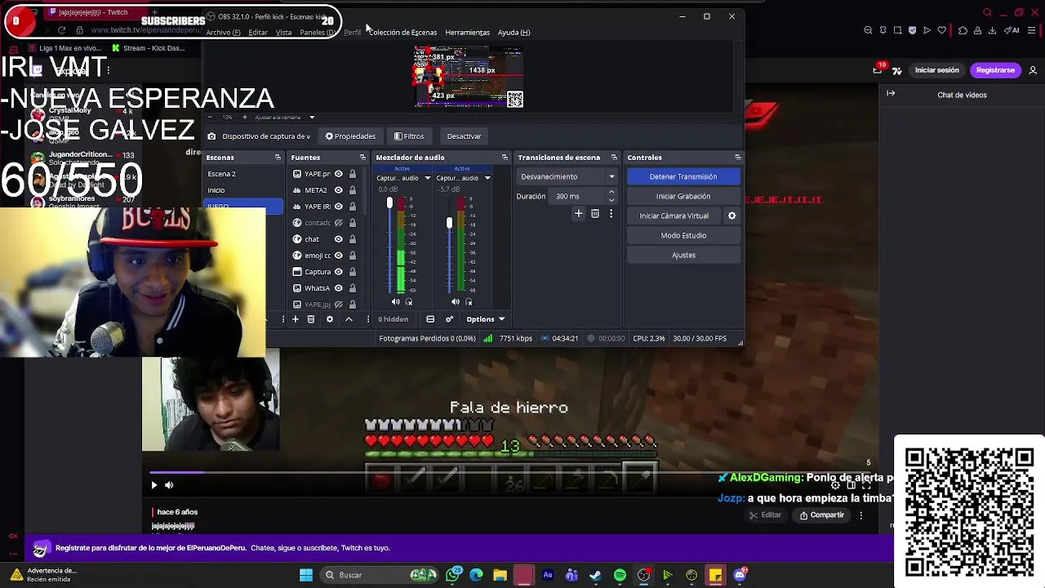Open Desvanecimiento transition dropdown

pos(567,176)
